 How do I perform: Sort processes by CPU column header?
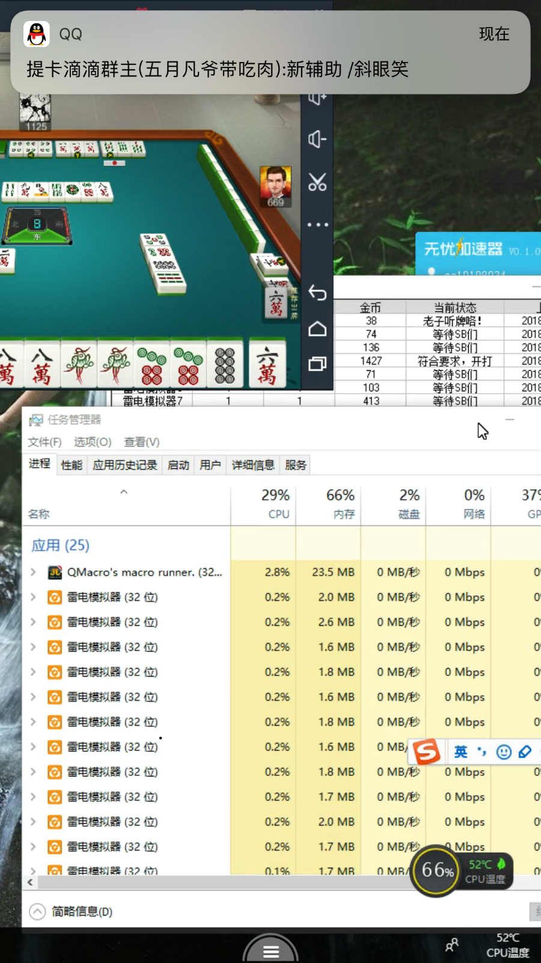[x=275, y=503]
